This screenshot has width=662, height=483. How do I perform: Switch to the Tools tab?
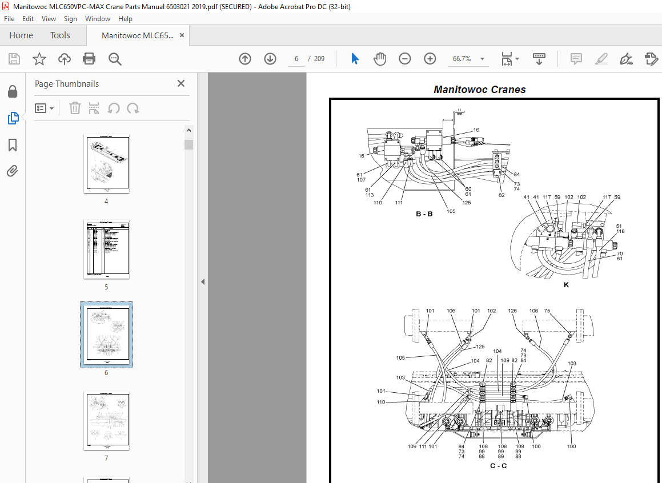(x=60, y=35)
